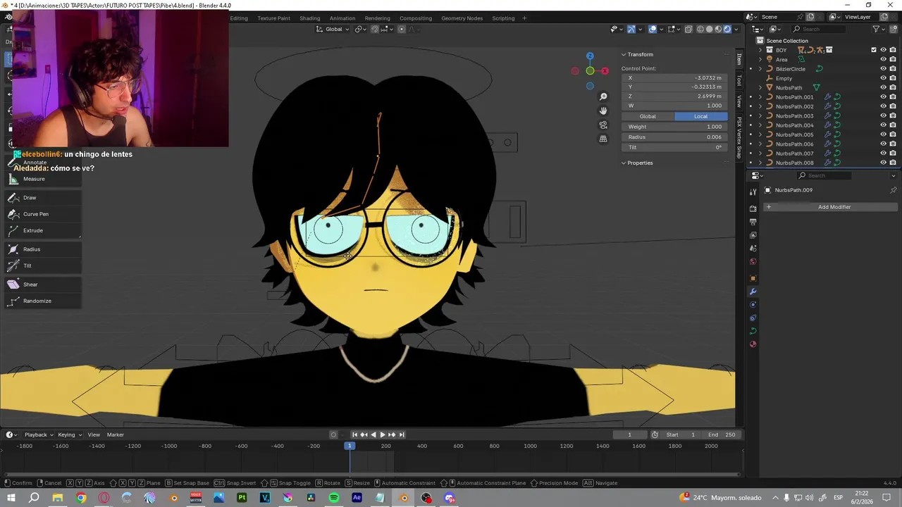Image resolution: width=902 pixels, height=507 pixels.
Task: Open After Effects from the taskbar
Action: pos(357,498)
